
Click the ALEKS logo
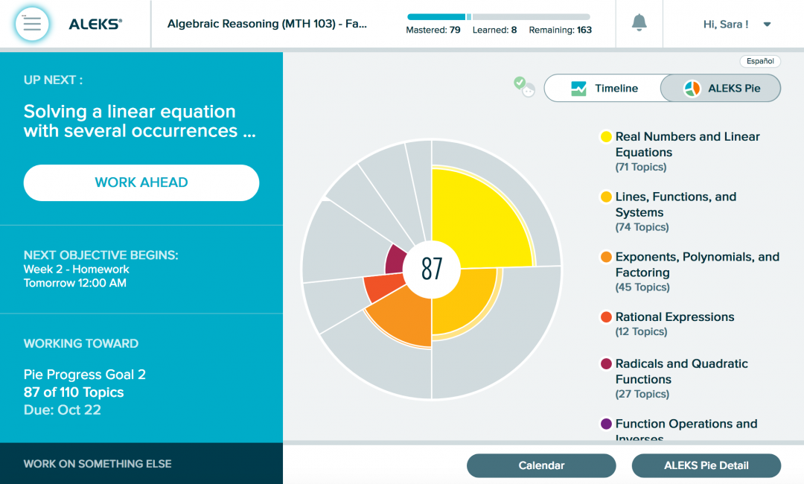click(95, 25)
